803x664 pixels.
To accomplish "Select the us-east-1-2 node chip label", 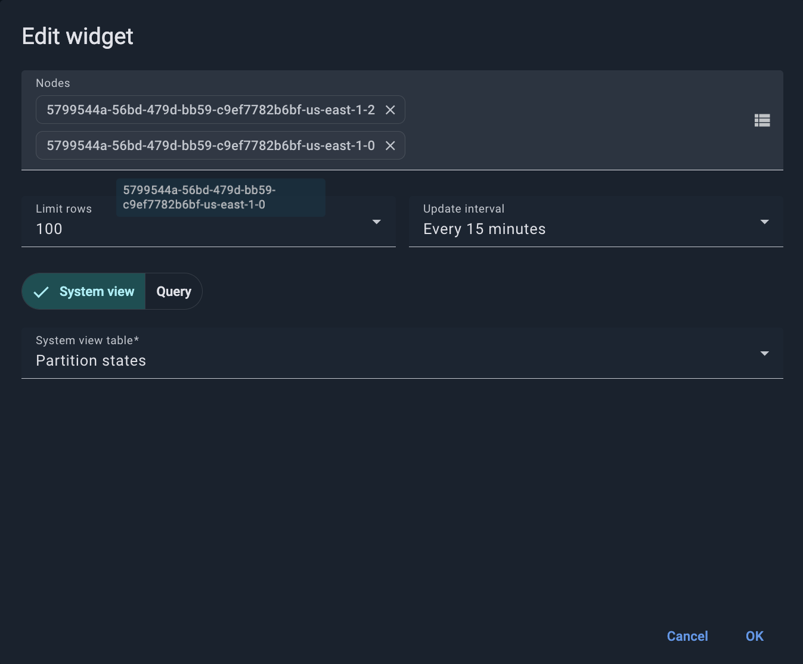I will pyautogui.click(x=210, y=110).
